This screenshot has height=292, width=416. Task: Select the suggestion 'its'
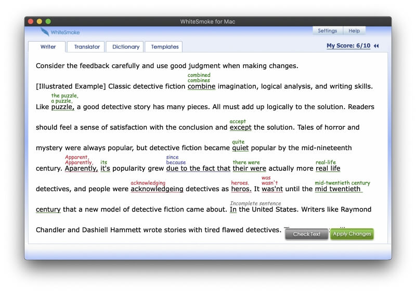coord(103,163)
